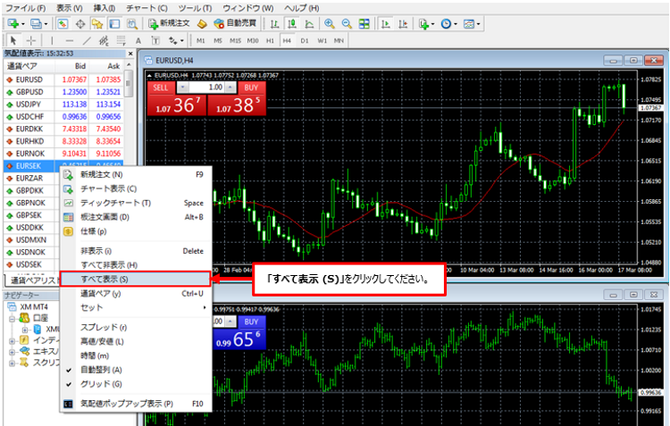This screenshot has width=670, height=426.
Task: Expand the セット submenu arrow
Action: click(205, 307)
